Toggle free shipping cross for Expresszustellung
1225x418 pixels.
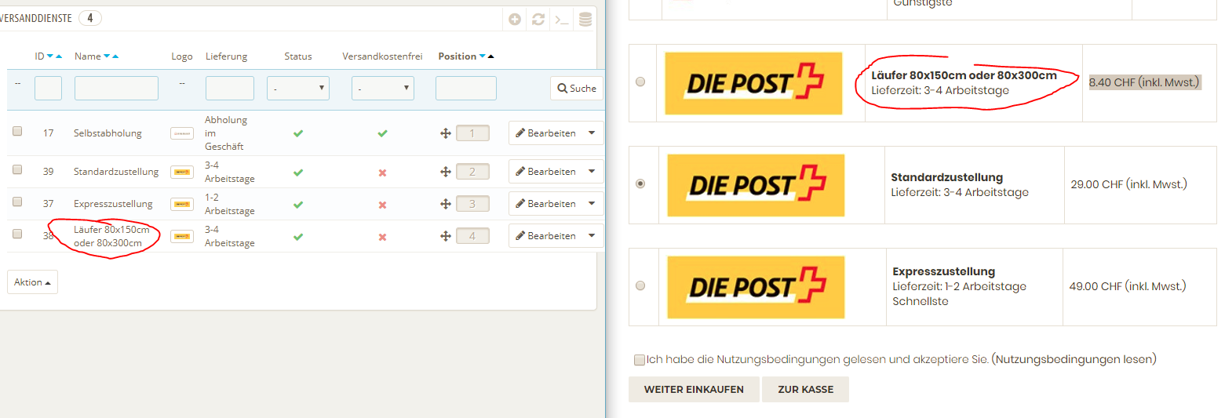pyautogui.click(x=382, y=204)
